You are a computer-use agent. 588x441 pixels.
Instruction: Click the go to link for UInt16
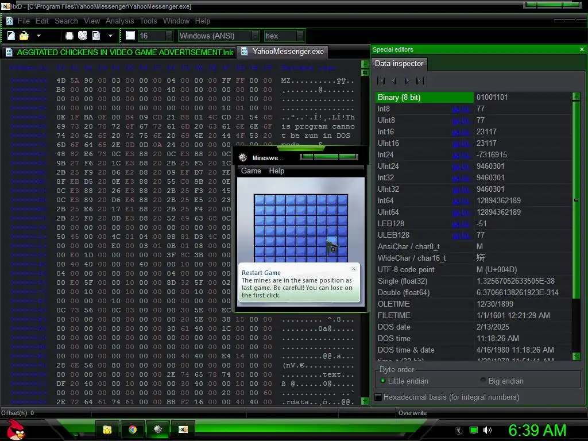[461, 144]
